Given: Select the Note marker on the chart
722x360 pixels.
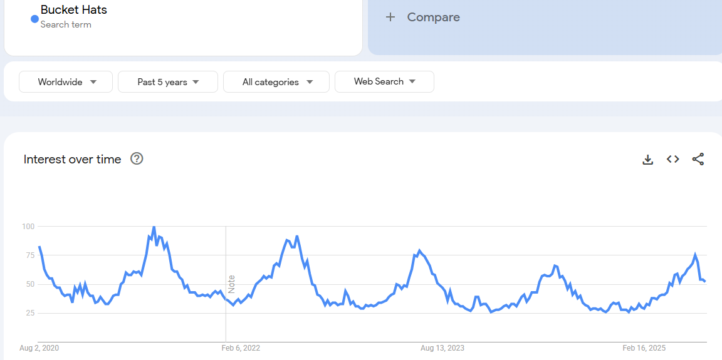Looking at the screenshot, I should click(231, 284).
